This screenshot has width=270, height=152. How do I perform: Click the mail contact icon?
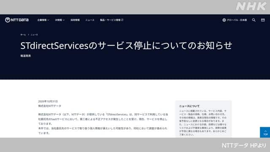point(263,20)
